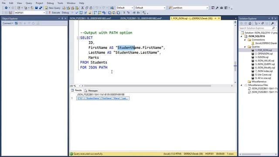Open the Edit menu
Viewport: 279px width, 157px height.
click(11, 3)
